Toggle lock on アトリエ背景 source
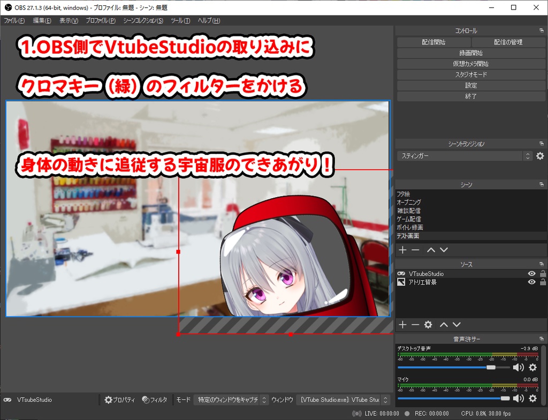548x420 pixels. coord(543,282)
